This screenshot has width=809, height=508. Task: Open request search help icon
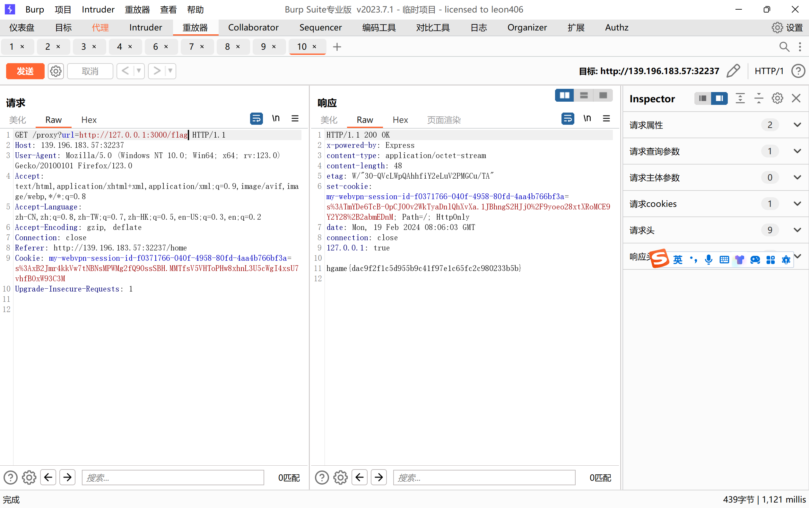point(10,478)
